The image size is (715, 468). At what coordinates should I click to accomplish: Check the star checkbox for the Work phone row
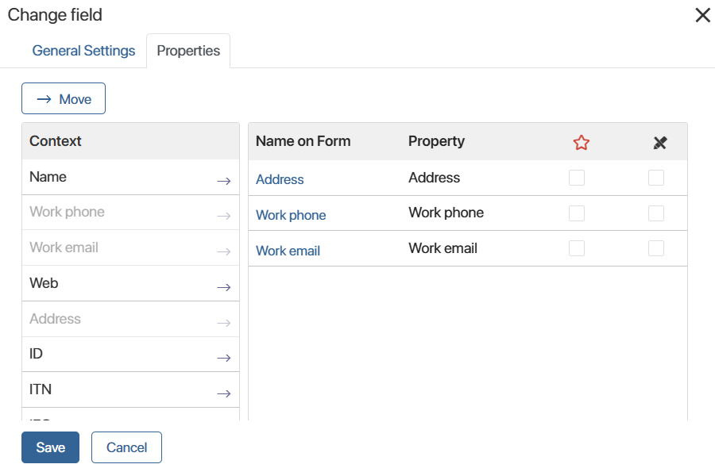tap(577, 213)
